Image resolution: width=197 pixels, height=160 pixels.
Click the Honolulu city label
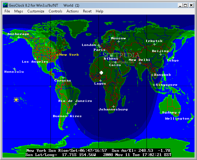[x=14, y=72]
